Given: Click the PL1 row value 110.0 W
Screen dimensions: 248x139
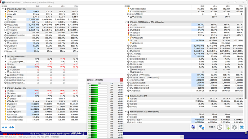Looking at the screenshot, I should (36, 120).
